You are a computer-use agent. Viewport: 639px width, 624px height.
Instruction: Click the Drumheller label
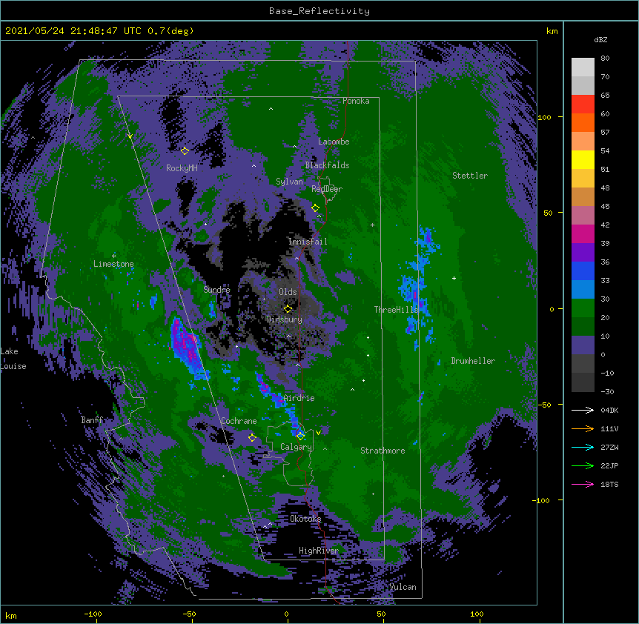pyautogui.click(x=473, y=361)
